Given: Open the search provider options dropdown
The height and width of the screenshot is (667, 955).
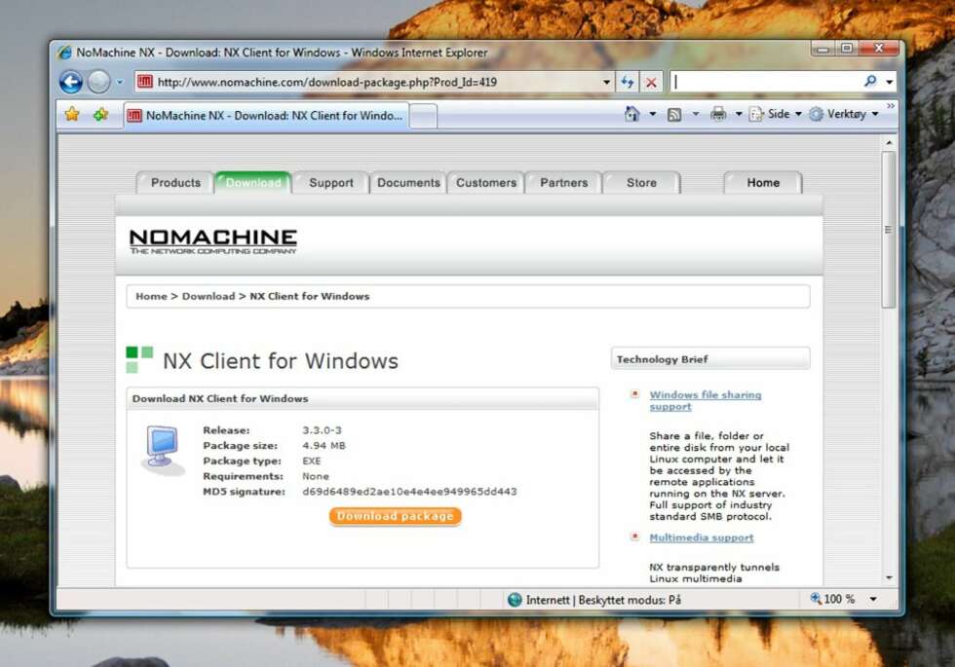Looking at the screenshot, I should pos(889,82).
